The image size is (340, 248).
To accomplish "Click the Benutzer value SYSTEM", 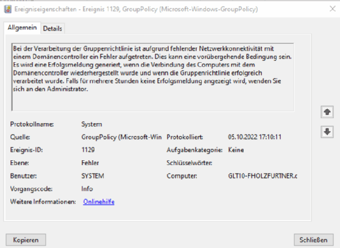I will coord(93,176).
